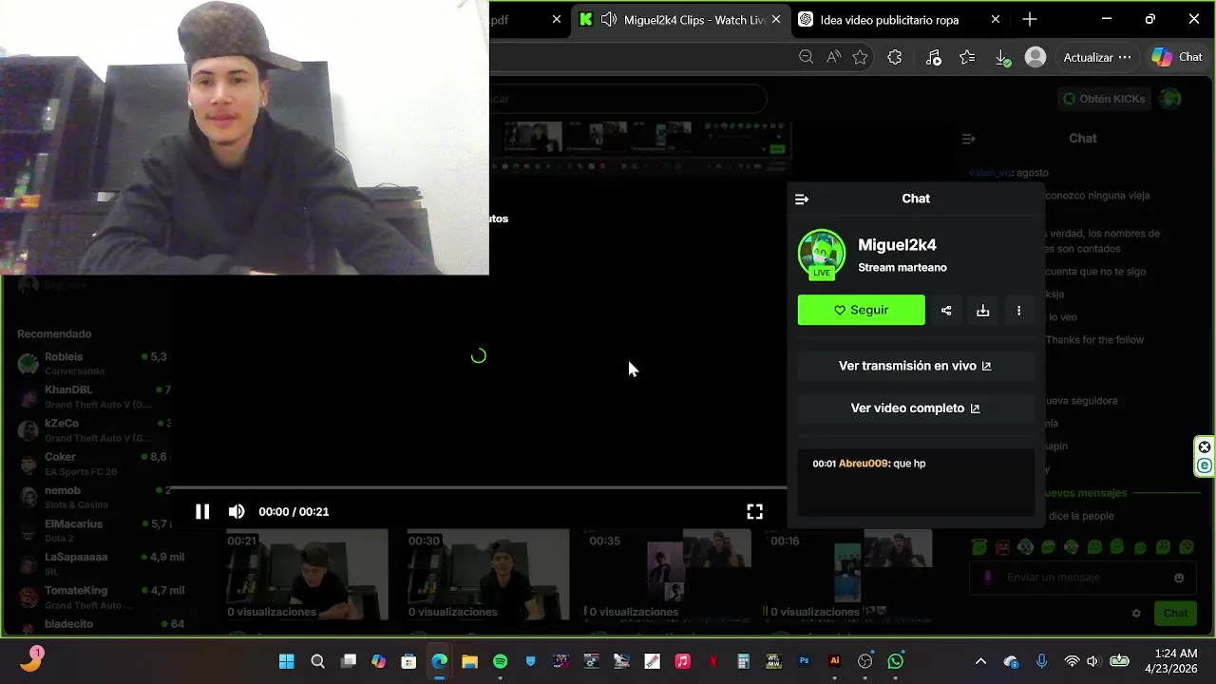
Task: Seek on the clip progress bar
Action: [478, 488]
